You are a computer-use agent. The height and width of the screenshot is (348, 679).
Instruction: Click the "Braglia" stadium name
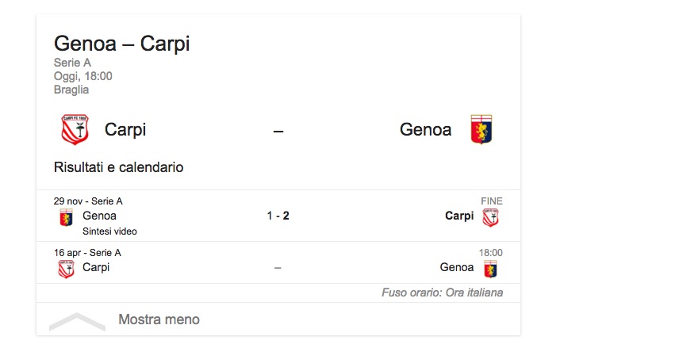tap(71, 90)
